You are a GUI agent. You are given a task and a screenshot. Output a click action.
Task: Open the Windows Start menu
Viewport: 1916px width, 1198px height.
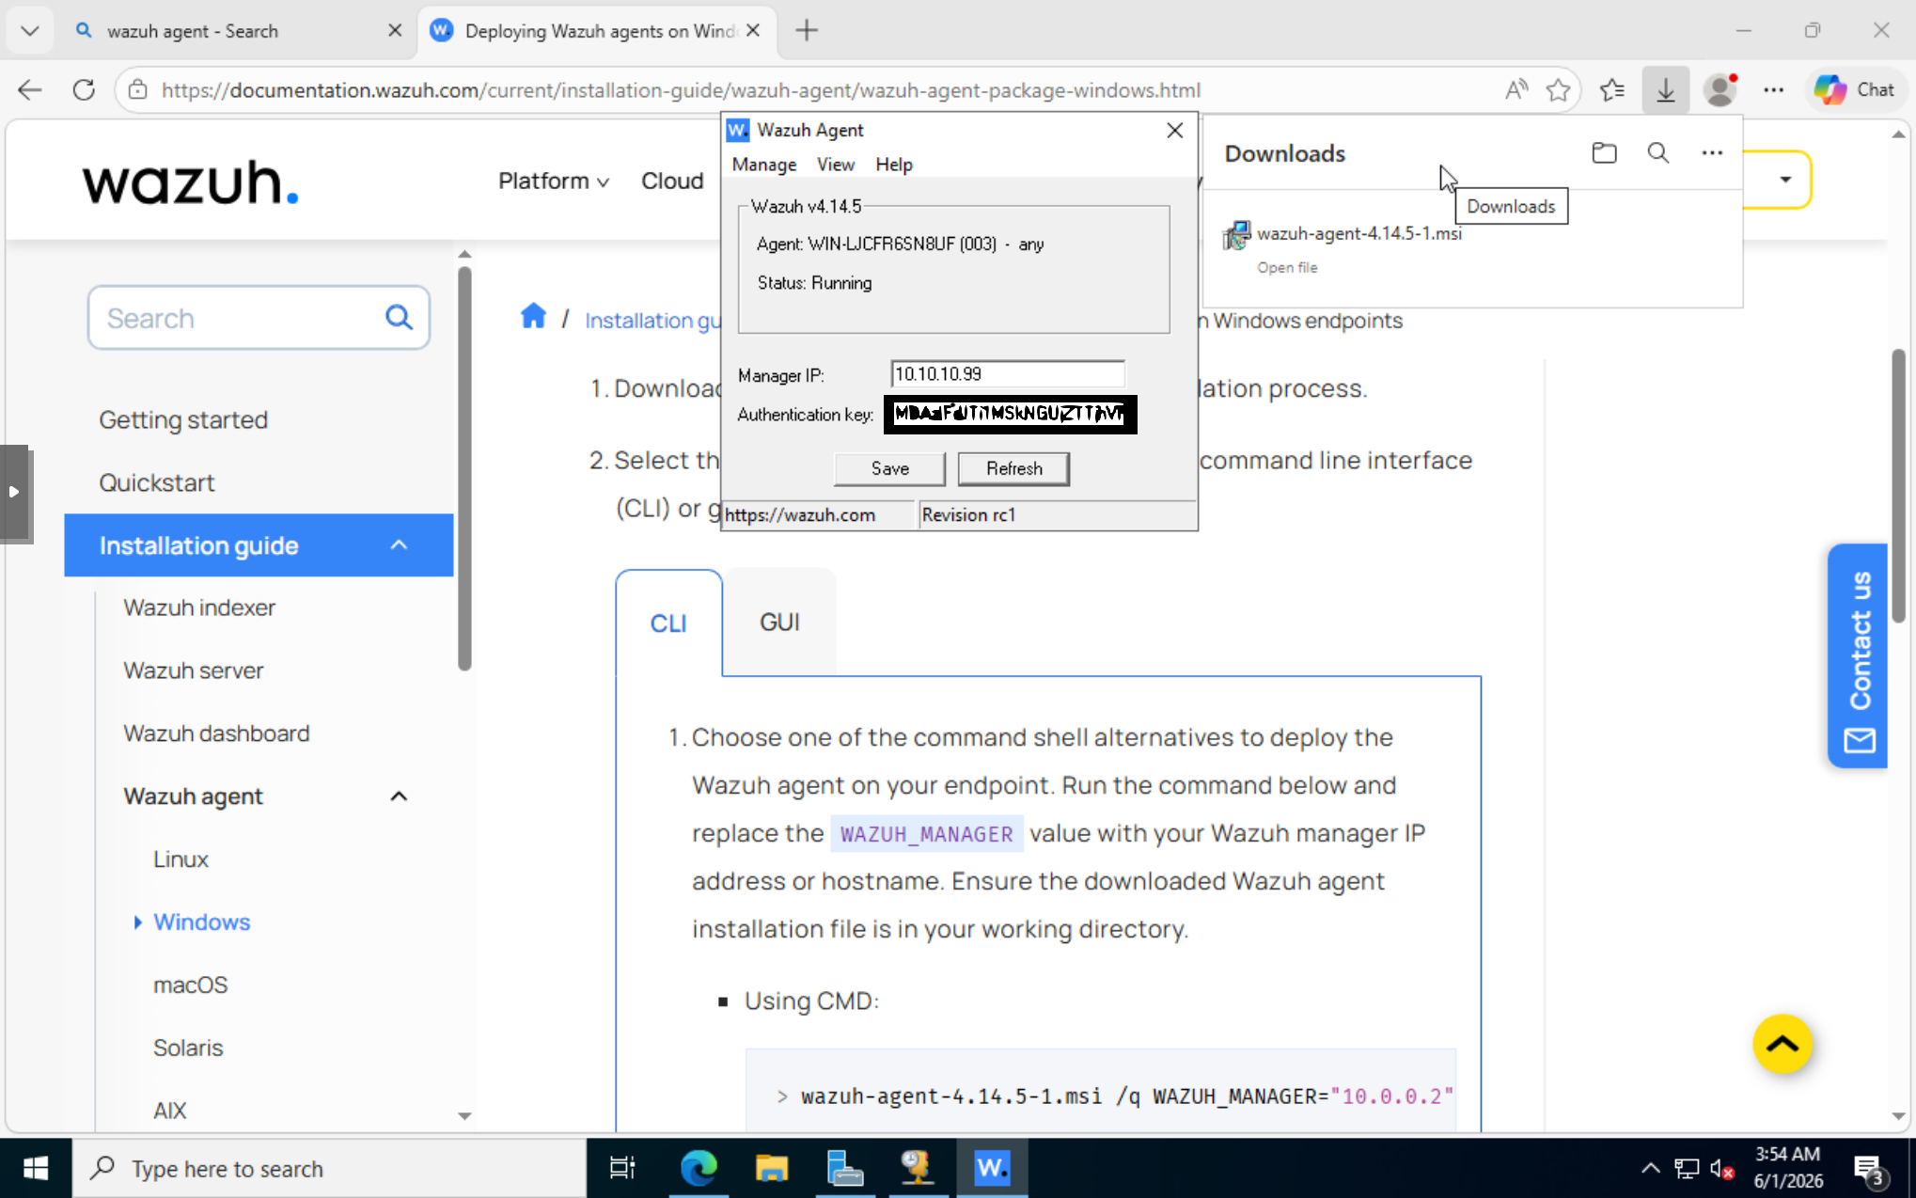click(36, 1169)
